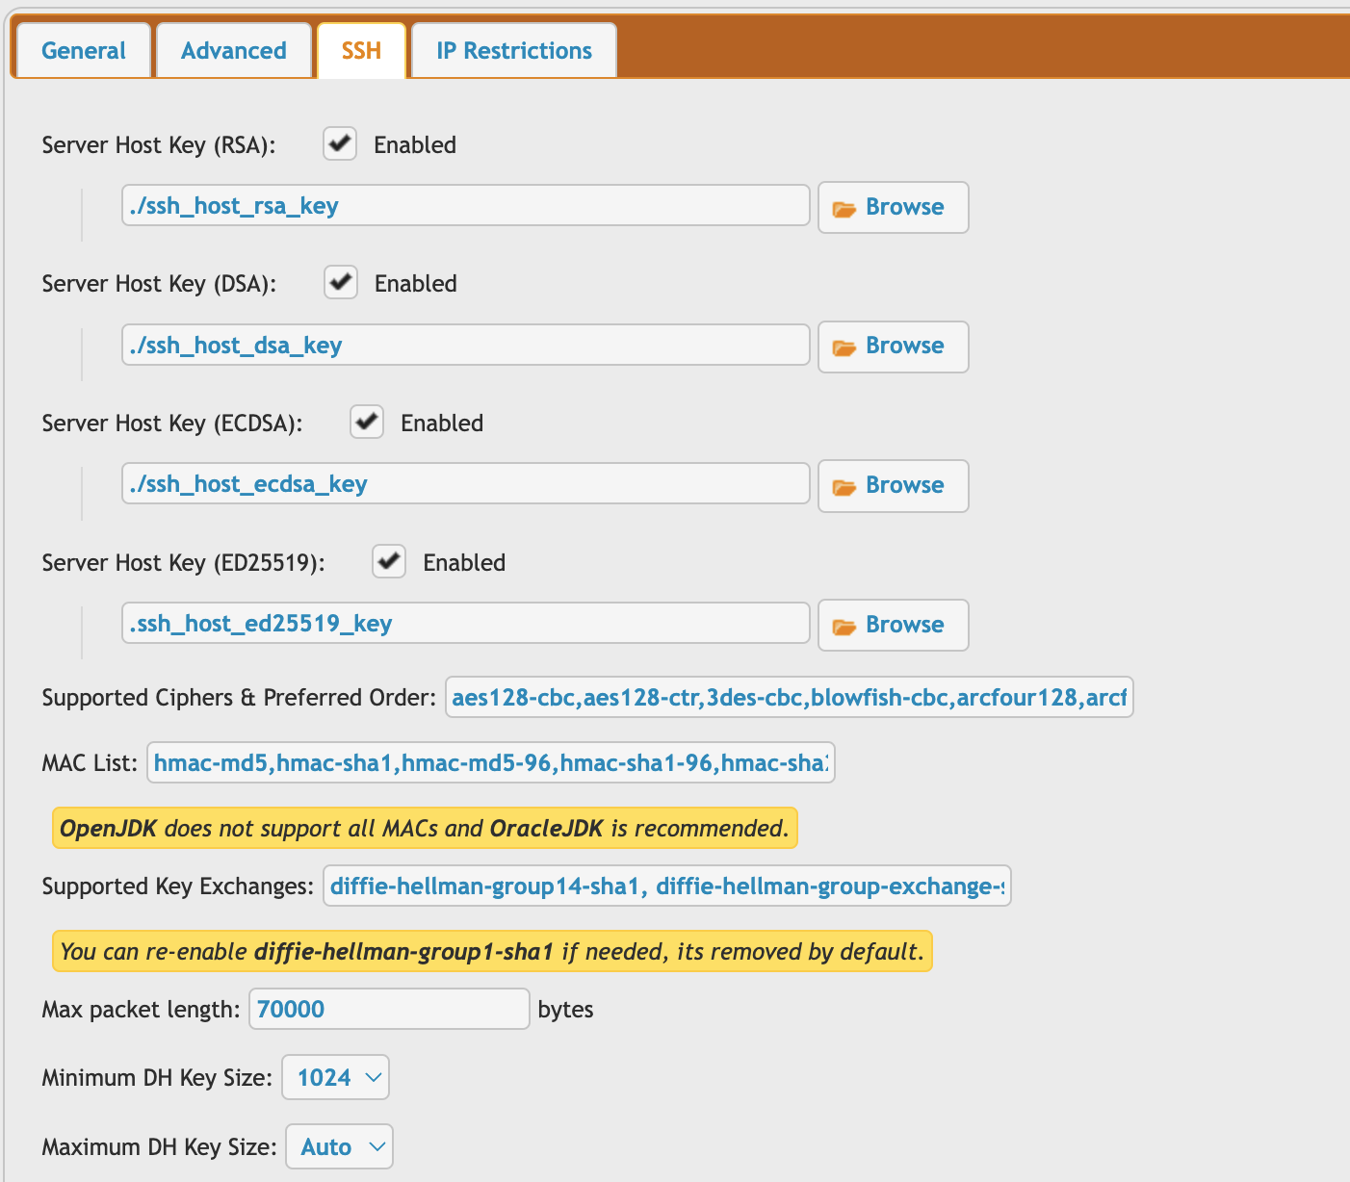Click the .ssh_host_ed25519_key path field
Image resolution: width=1350 pixels, height=1182 pixels.
[x=465, y=623]
